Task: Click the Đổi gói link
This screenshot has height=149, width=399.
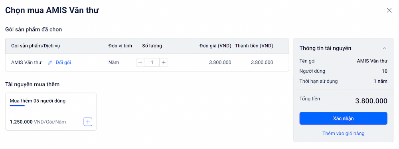Action: point(63,62)
